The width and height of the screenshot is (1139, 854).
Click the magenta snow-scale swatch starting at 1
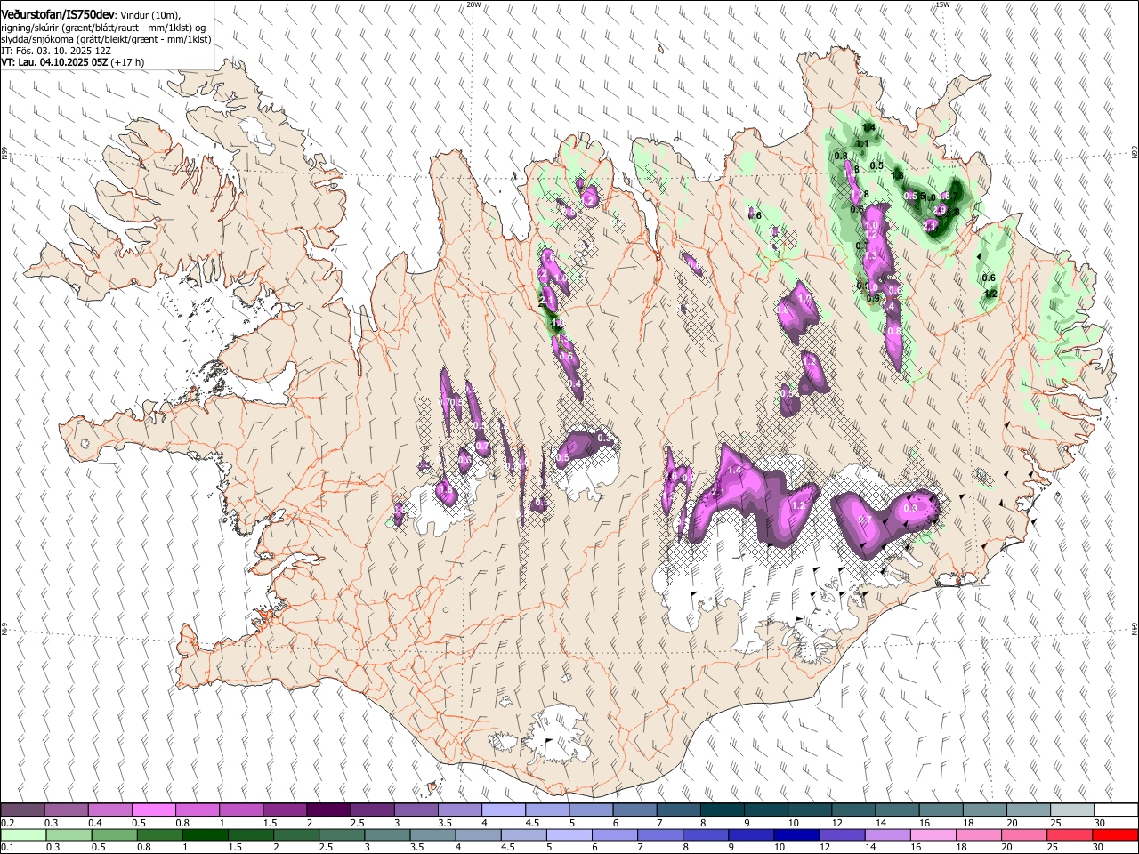(241, 810)
